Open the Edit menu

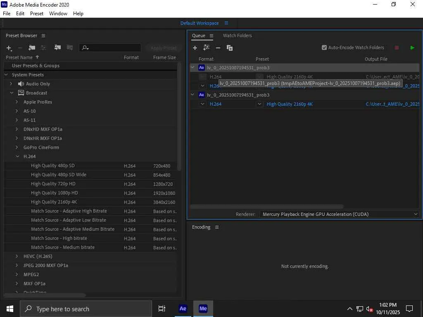coord(20,14)
